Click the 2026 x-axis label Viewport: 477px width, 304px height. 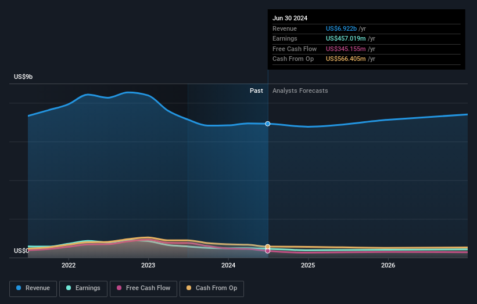[388, 266]
